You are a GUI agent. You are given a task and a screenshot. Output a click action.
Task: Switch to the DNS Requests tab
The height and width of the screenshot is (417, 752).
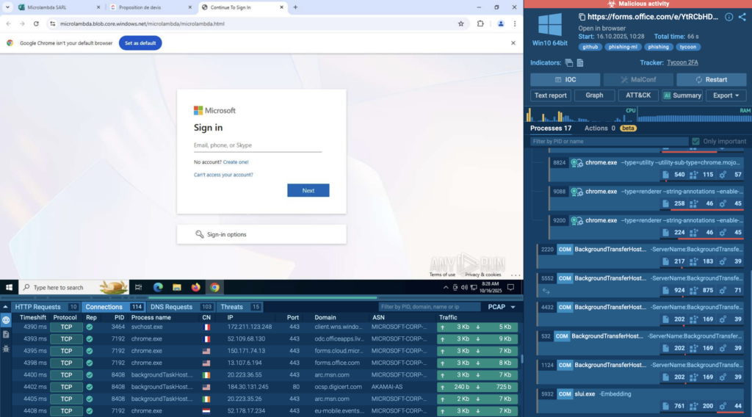pyautogui.click(x=181, y=307)
